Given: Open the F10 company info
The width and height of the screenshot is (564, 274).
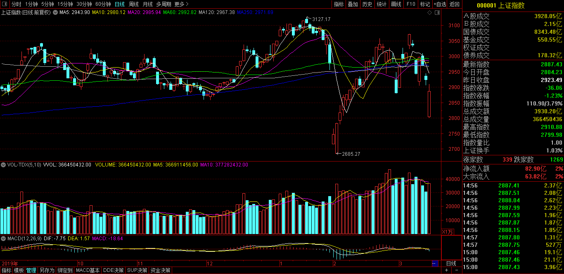Looking at the screenshot, I should [x=411, y=4].
